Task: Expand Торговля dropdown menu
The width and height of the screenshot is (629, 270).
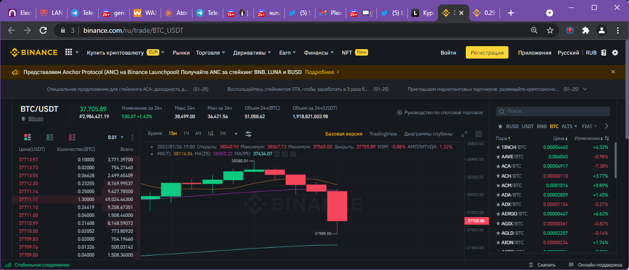Action: [211, 53]
